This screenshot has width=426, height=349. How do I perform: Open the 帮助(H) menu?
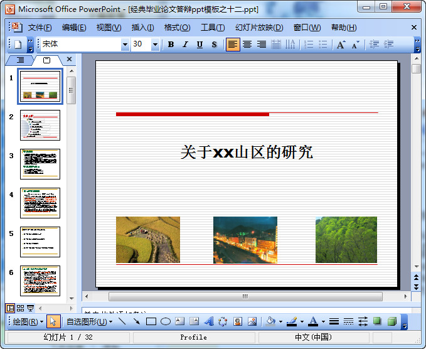[x=344, y=28]
